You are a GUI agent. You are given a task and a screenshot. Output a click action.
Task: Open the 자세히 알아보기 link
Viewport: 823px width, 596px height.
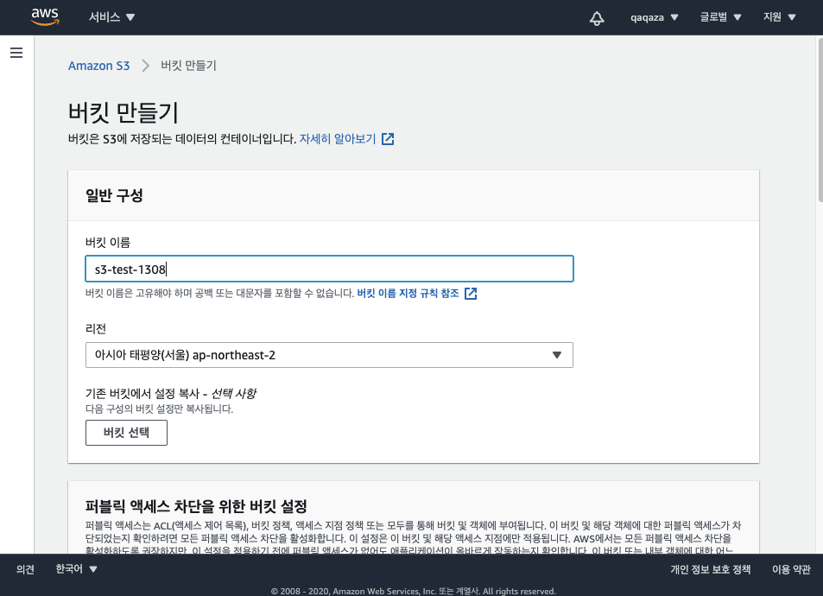338,139
